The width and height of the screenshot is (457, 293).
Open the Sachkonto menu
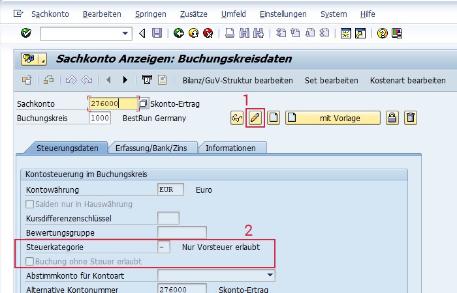(50, 14)
